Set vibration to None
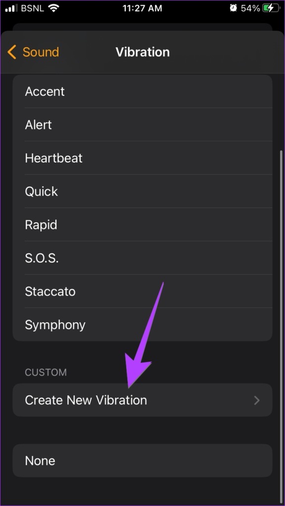Viewport: 285px width, 506px height. click(142, 461)
